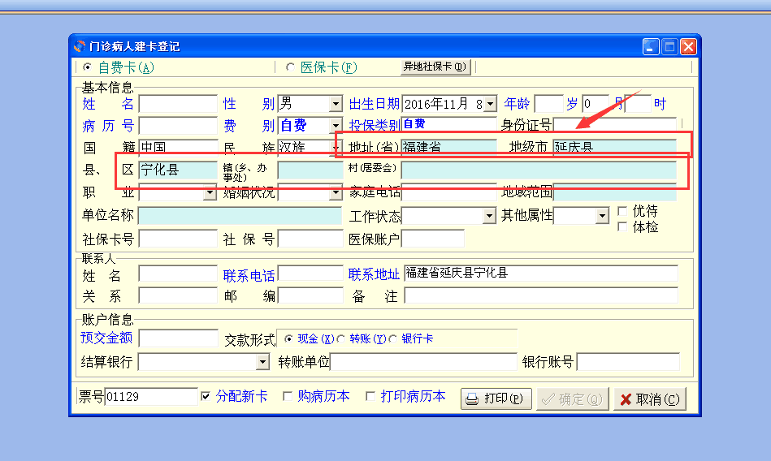Select the 银行卡 payment radio button
The image size is (771, 461).
coord(393,338)
